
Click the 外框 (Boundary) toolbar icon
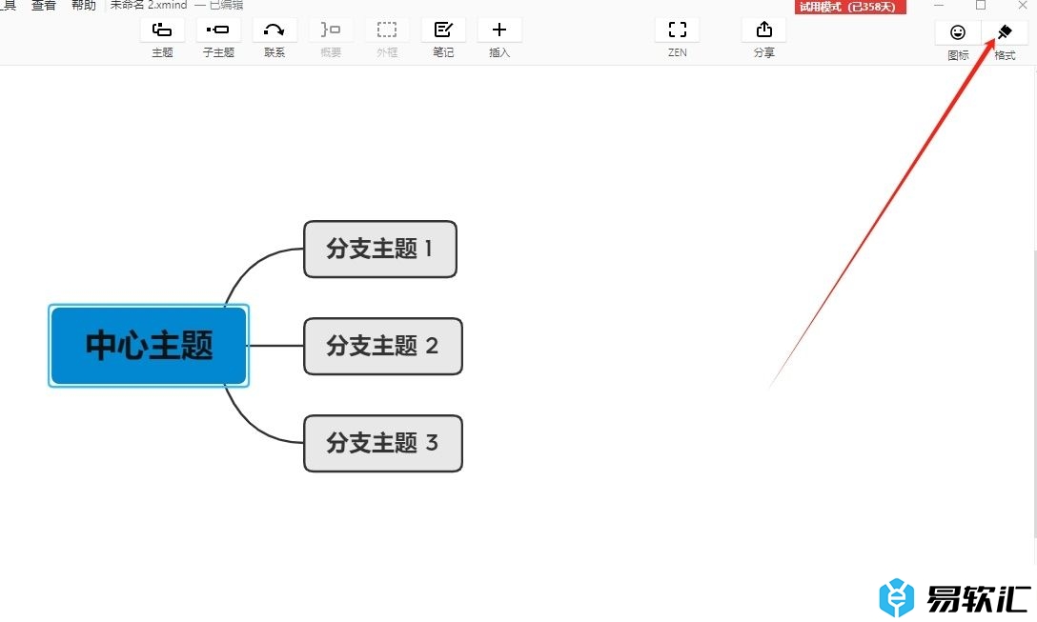(387, 30)
